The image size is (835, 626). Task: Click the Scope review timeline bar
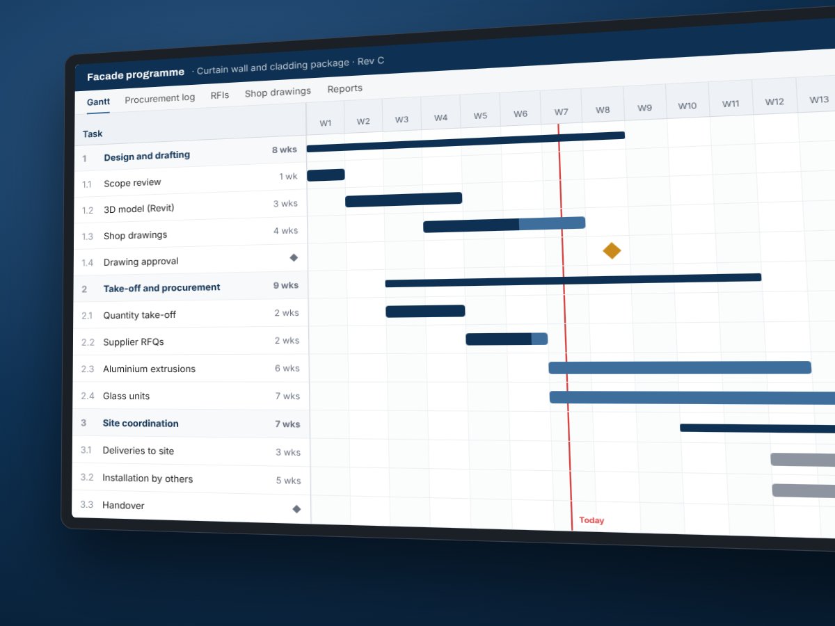point(326,175)
